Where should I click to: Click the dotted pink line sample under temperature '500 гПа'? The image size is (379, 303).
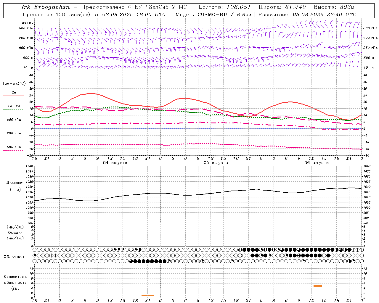click(13, 150)
